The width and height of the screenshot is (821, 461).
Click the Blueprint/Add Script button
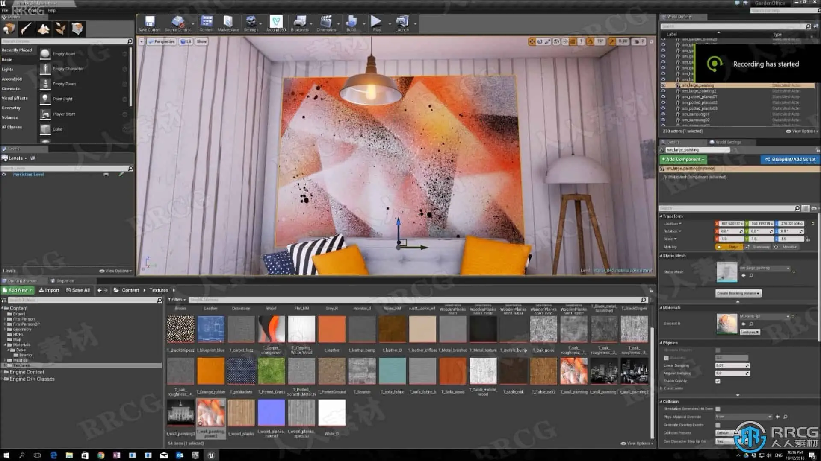coord(790,160)
